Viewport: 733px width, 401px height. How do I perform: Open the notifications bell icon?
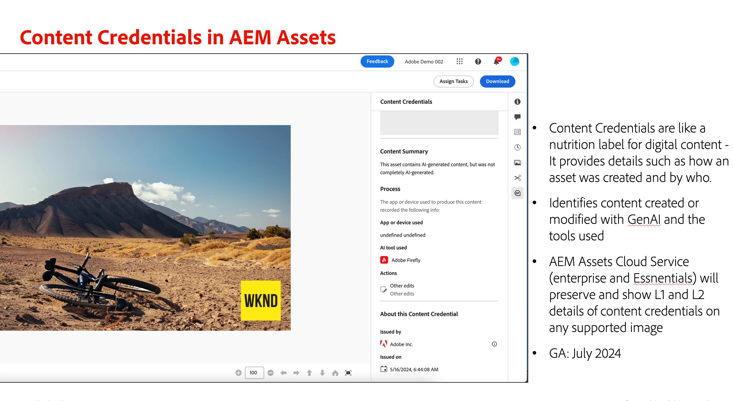[x=496, y=62]
